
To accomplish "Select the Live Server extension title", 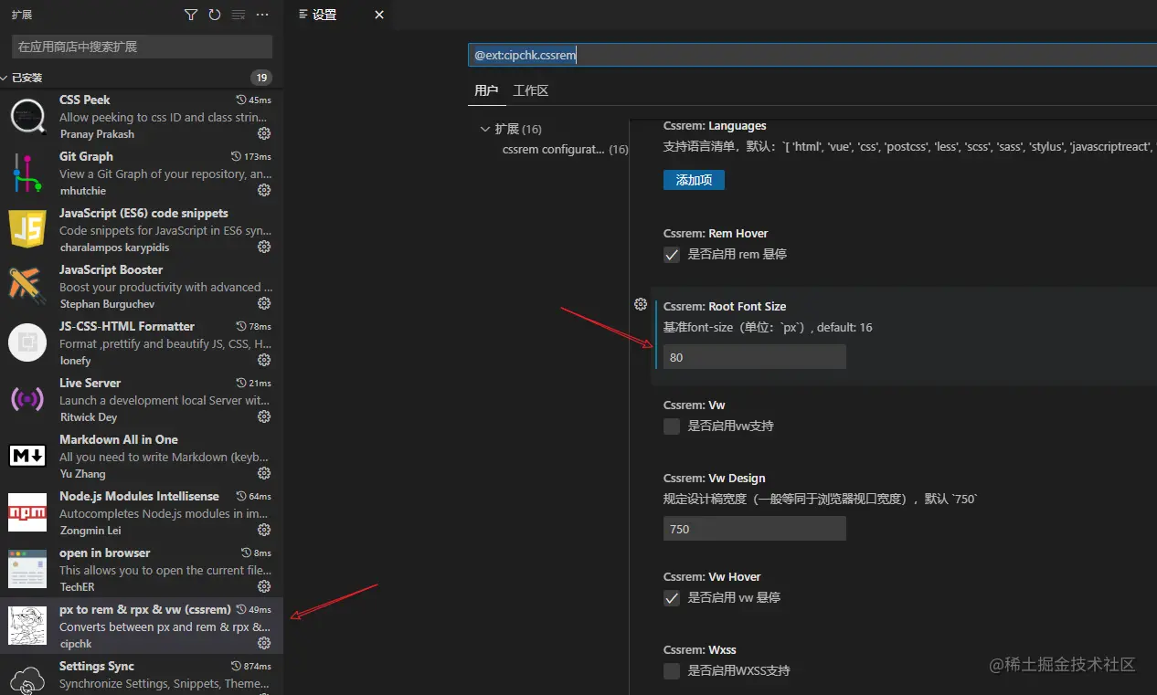I will (90, 383).
